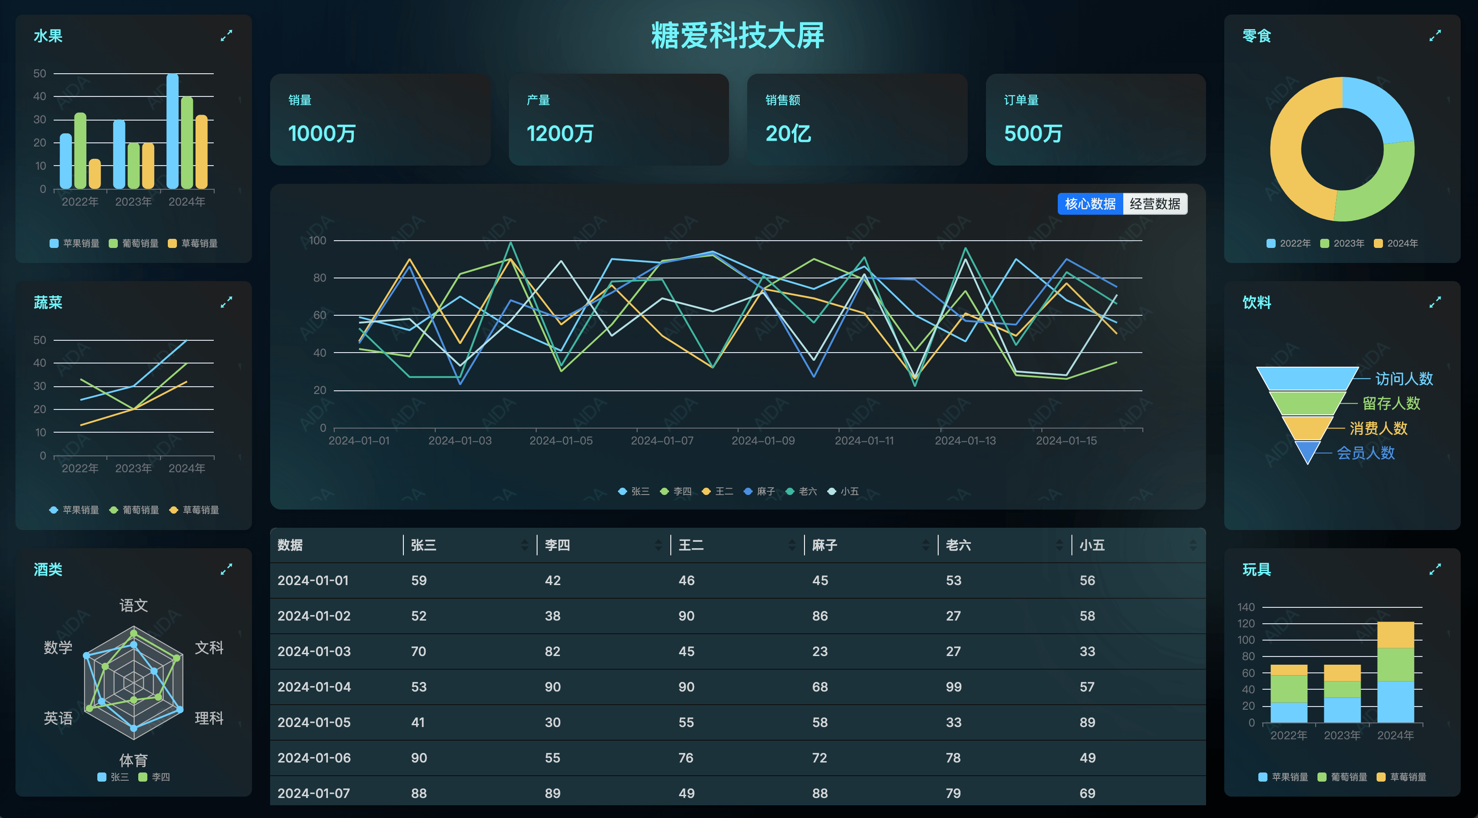Toggle 葡萄销量 legend in 玩具 chart
The width and height of the screenshot is (1478, 818).
(x=1342, y=777)
